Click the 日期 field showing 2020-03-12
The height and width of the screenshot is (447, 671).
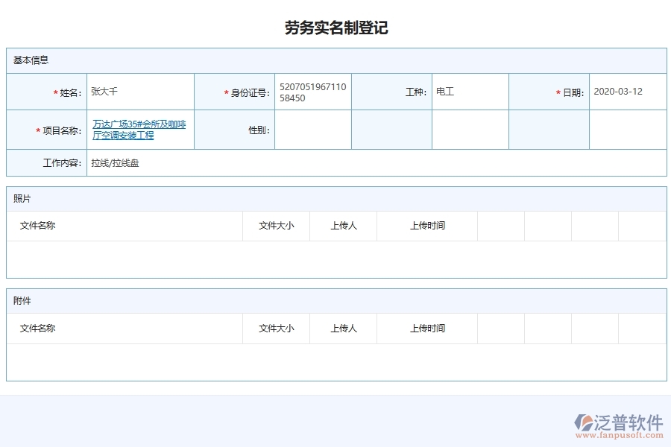(626, 91)
